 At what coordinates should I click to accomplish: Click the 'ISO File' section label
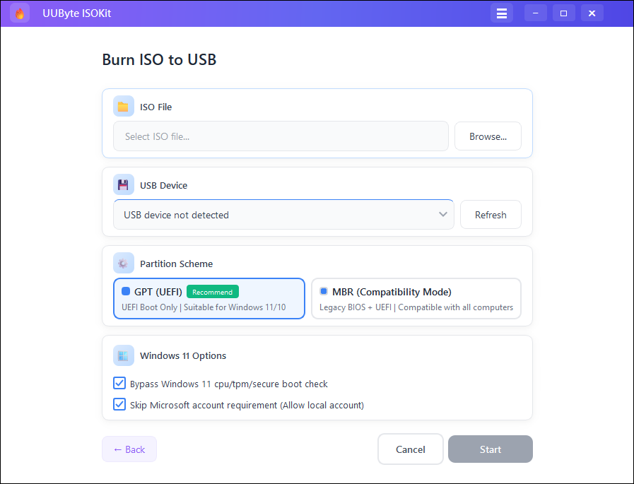(x=155, y=107)
